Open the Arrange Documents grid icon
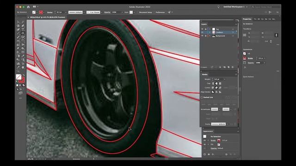Viewport: 296px width, 166px height. [34, 7]
